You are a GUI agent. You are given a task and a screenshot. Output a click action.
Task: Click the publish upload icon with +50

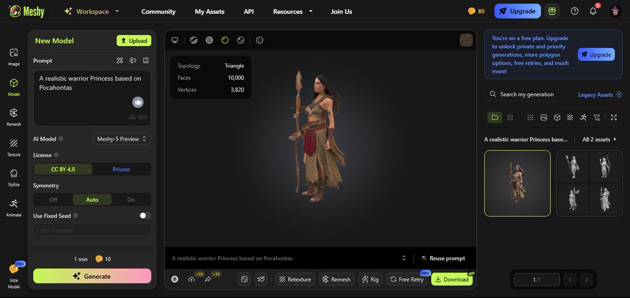coord(192,279)
